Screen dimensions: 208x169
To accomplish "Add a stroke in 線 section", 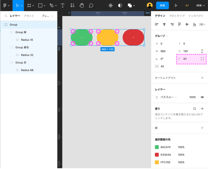I will click(202, 128).
